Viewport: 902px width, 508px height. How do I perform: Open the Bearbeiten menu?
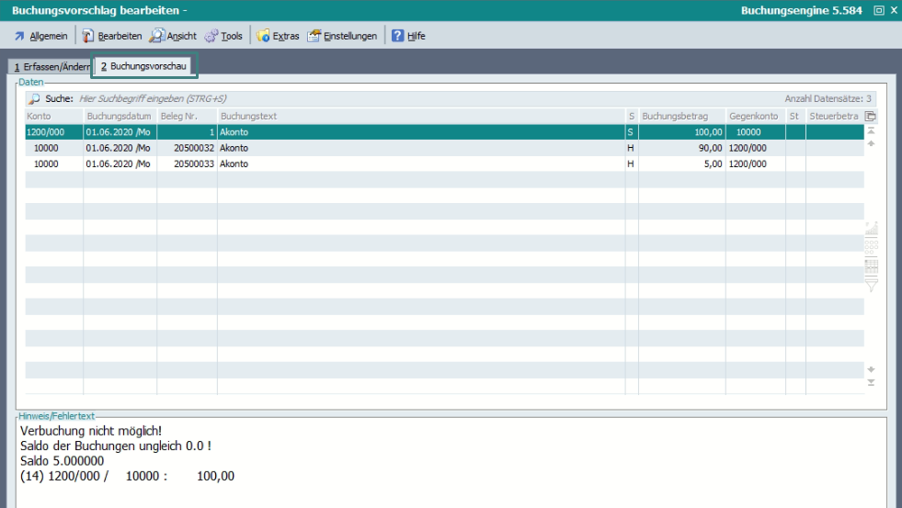pos(112,36)
